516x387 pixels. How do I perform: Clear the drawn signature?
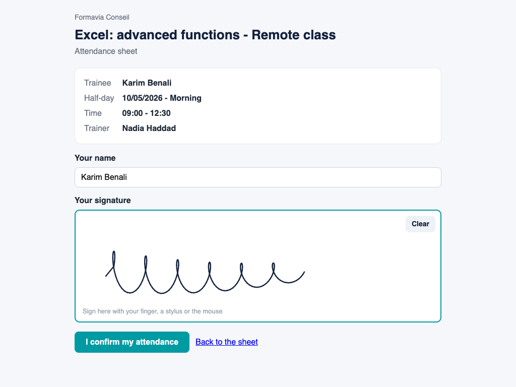pyautogui.click(x=420, y=224)
